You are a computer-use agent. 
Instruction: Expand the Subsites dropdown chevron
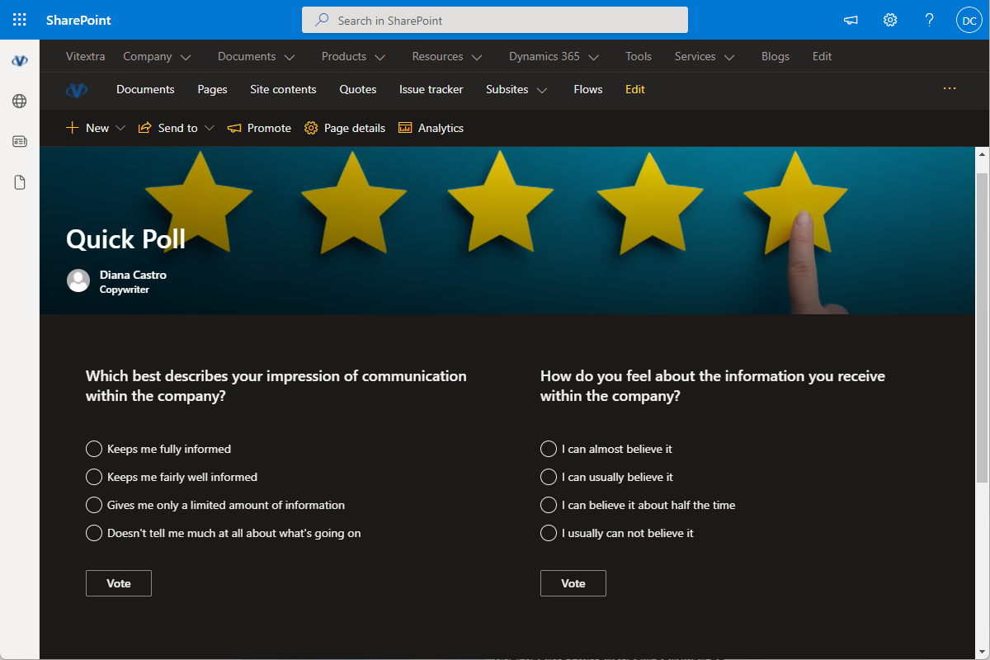pyautogui.click(x=542, y=90)
